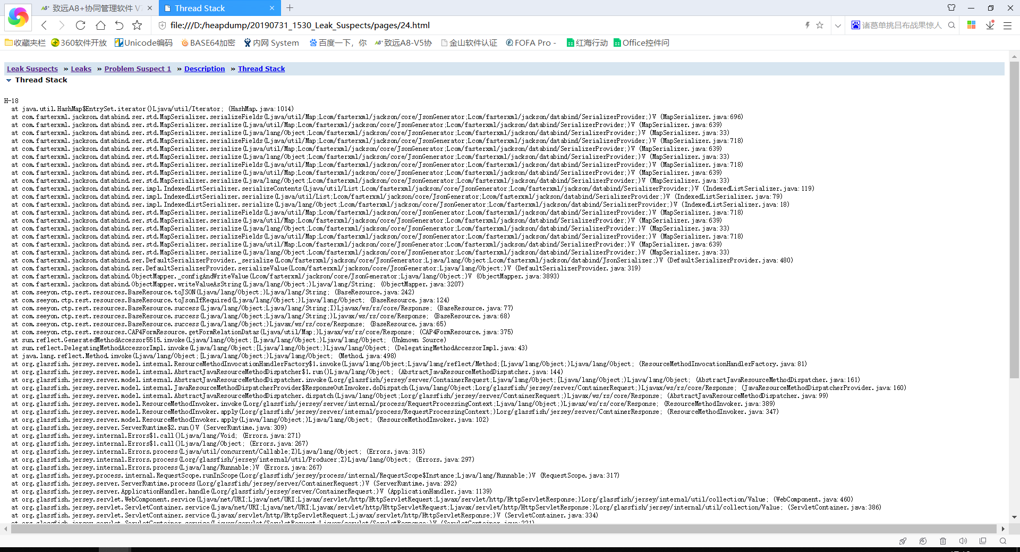The image size is (1020, 552).
Task: Open a new browser tab
Action: tap(290, 8)
